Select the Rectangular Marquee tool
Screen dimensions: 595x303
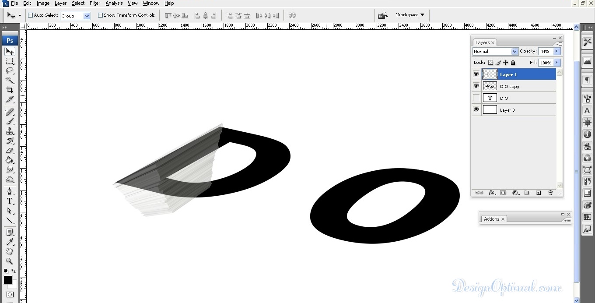pyautogui.click(x=10, y=61)
